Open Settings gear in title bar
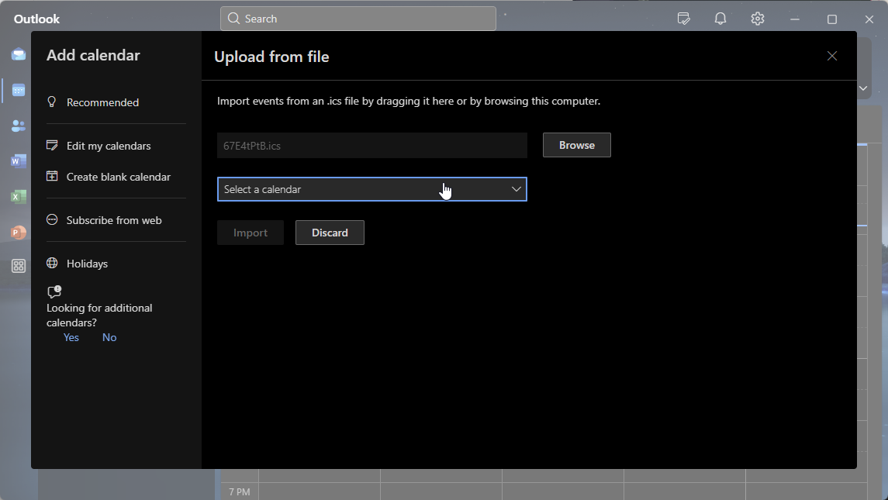Viewport: 888px width, 500px height. [758, 19]
